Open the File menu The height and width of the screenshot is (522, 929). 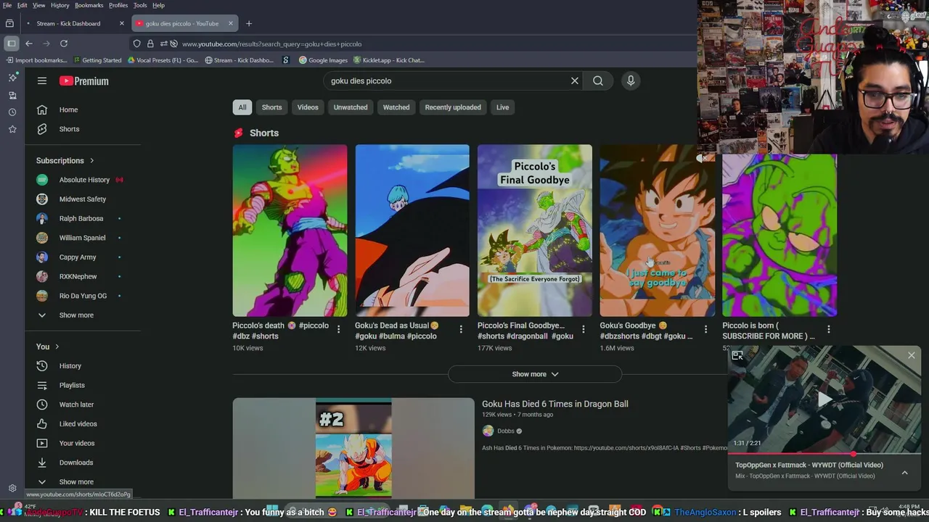(7, 5)
